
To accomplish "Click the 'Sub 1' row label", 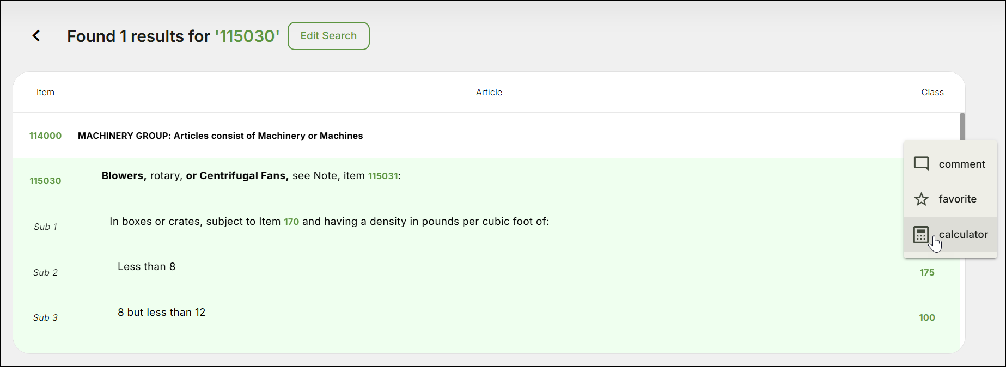I will point(45,227).
